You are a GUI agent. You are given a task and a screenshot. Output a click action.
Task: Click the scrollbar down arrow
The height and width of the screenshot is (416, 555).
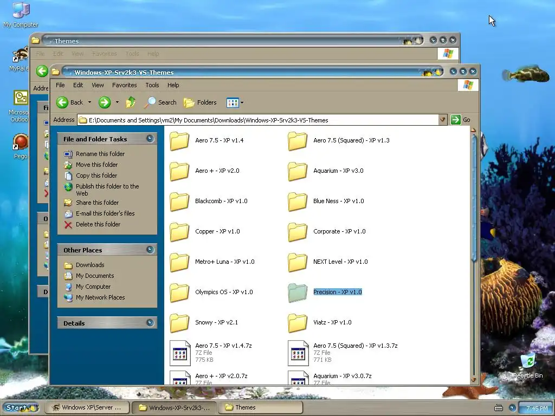tap(474, 380)
